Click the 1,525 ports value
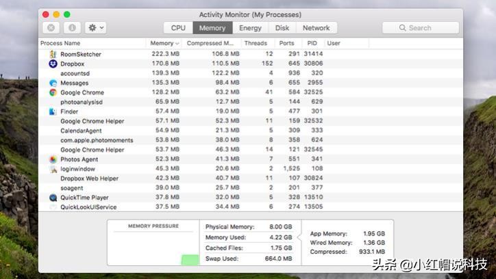Image resolution: width=496 pixels, height=279 pixels. click(x=291, y=168)
